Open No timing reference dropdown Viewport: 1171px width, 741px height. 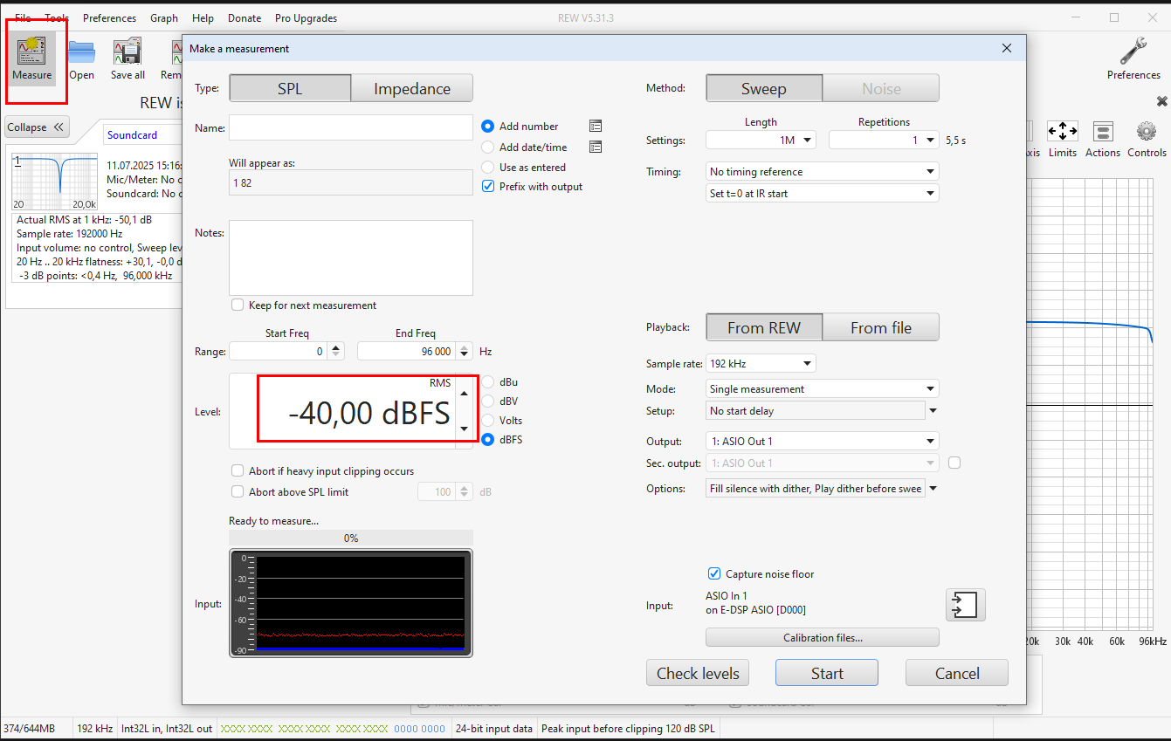click(822, 172)
